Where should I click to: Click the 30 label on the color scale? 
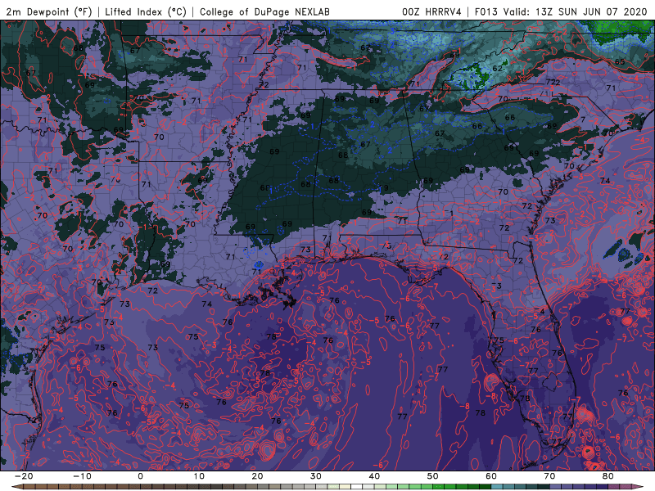(x=316, y=476)
